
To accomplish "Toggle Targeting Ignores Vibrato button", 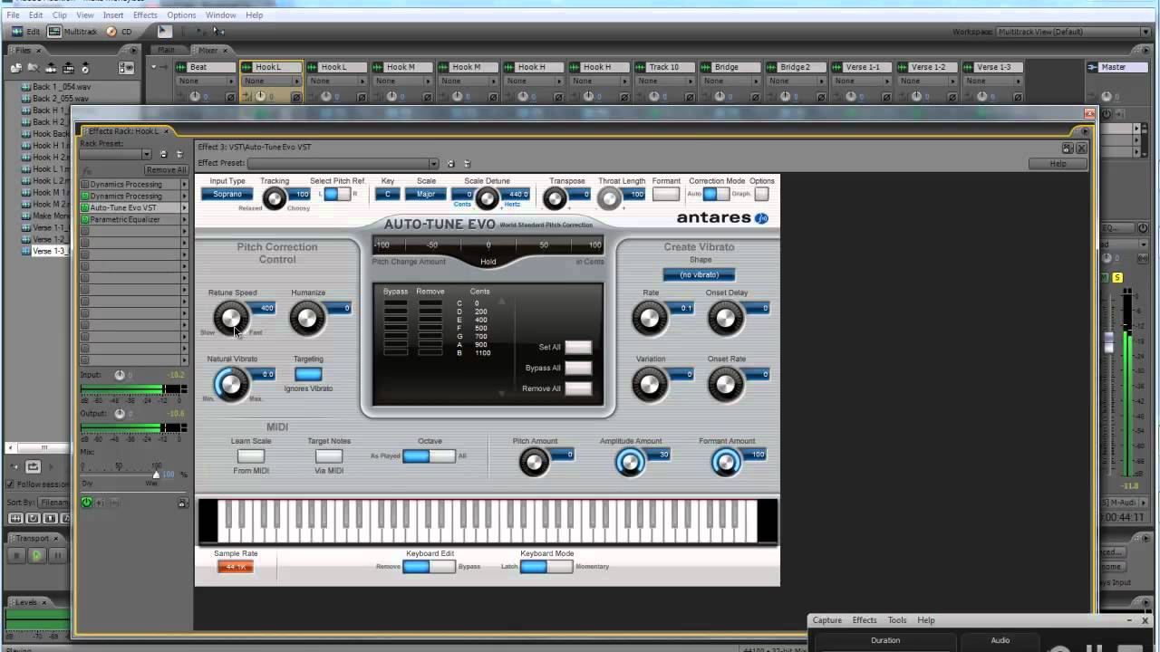I will coord(308,374).
